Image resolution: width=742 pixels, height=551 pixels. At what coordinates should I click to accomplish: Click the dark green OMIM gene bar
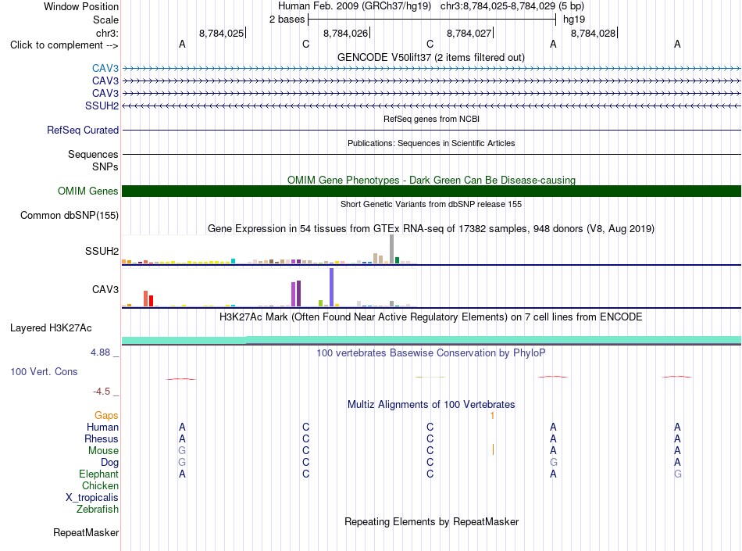pyautogui.click(x=431, y=191)
